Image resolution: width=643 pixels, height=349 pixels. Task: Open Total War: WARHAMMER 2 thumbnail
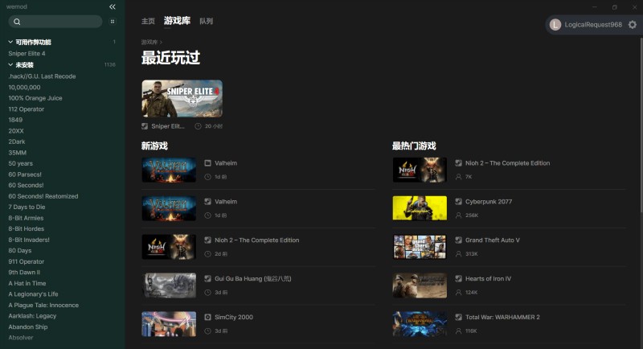click(x=420, y=324)
